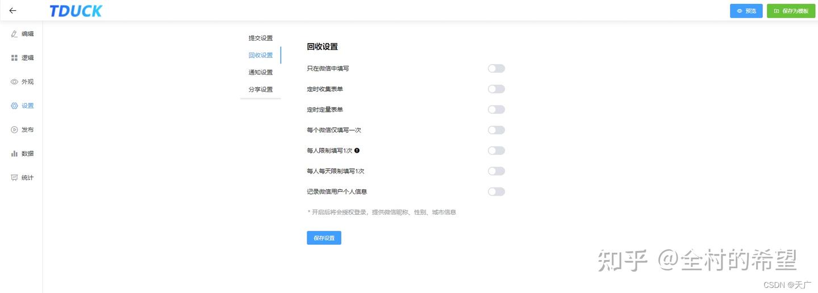818x293 pixels.
Task: Open the 外观 eye icon in sidebar
Action: (15, 82)
